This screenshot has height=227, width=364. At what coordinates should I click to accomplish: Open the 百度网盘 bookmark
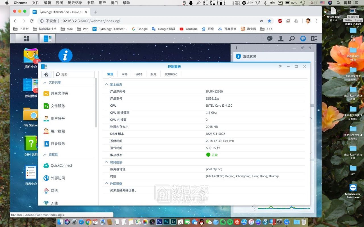(227, 29)
